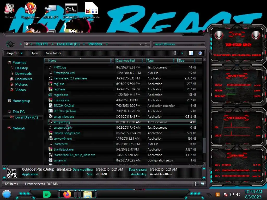This screenshot has height=200, width=267.
Task: Click file list scroll up arrow
Action: tap(204, 59)
